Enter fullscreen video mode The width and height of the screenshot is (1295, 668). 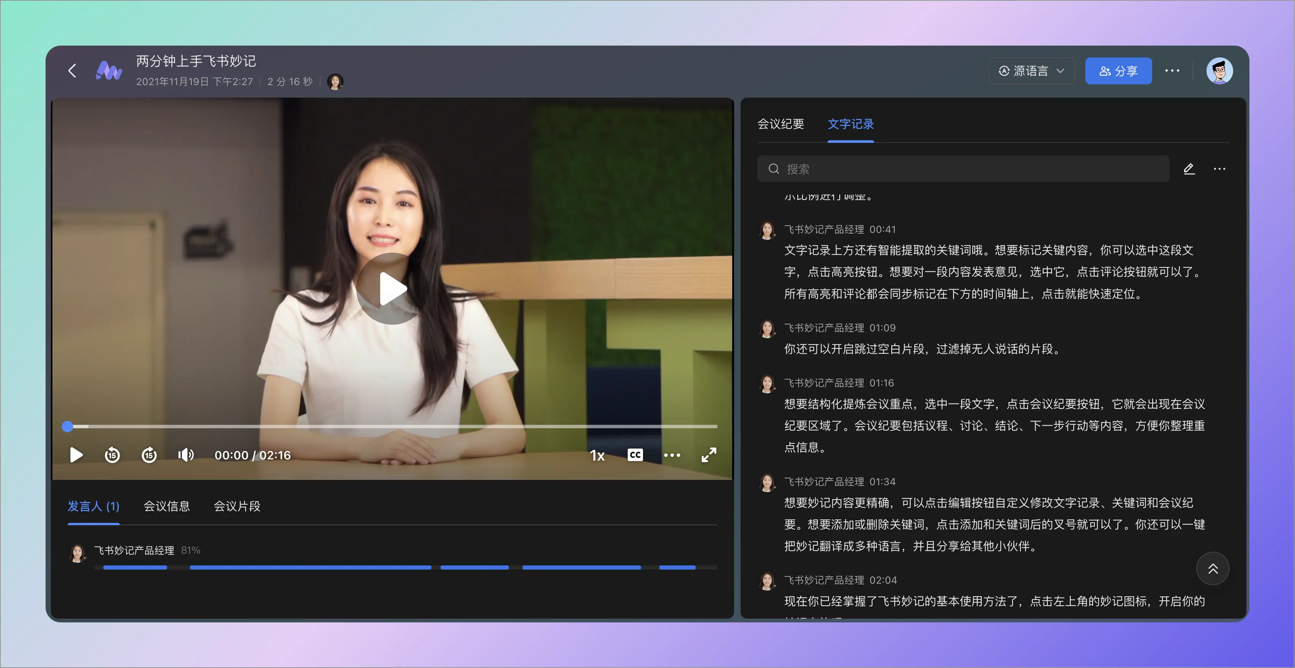point(709,455)
